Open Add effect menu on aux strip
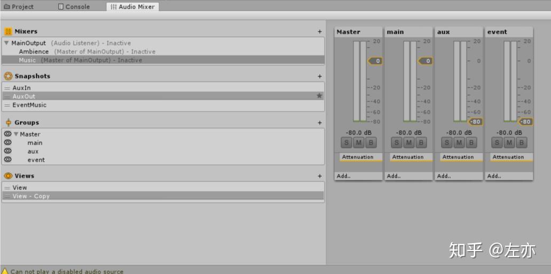The image size is (551, 274). click(459, 176)
